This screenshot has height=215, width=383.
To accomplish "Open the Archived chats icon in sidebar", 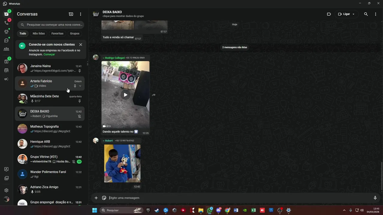I will (6, 62).
